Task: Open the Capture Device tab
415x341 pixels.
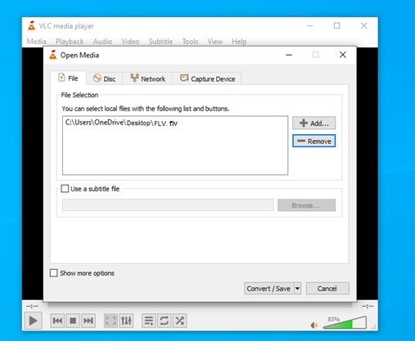Action: [207, 79]
